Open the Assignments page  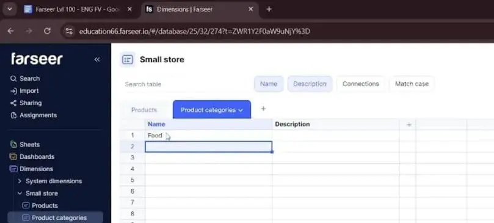(x=34, y=115)
